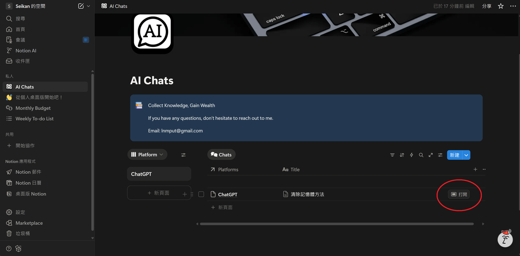The image size is (520, 256).
Task: Click the new page compose icon
Action: (81, 6)
